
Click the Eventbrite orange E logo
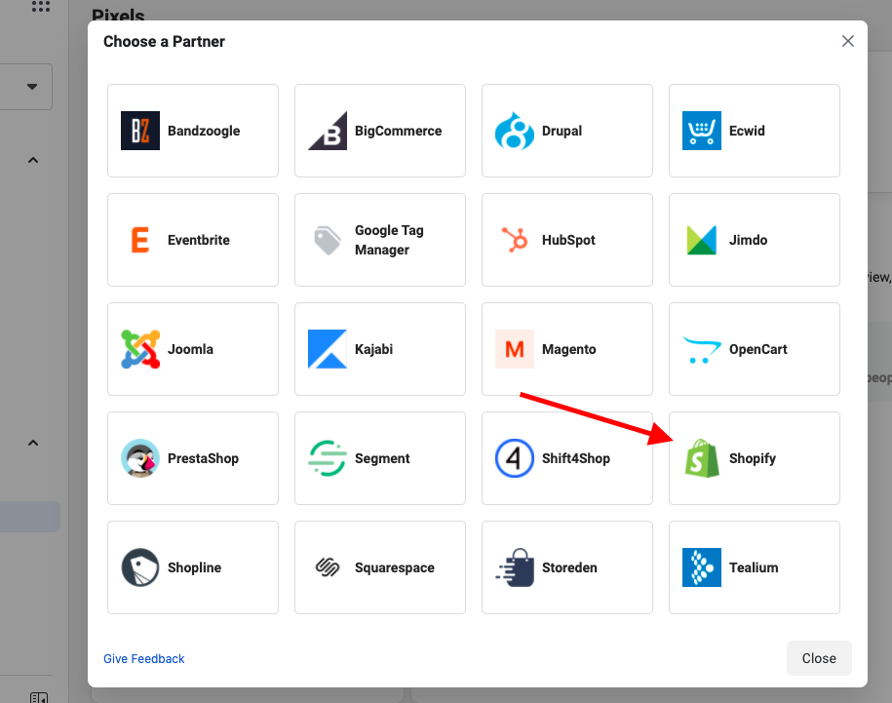click(140, 240)
